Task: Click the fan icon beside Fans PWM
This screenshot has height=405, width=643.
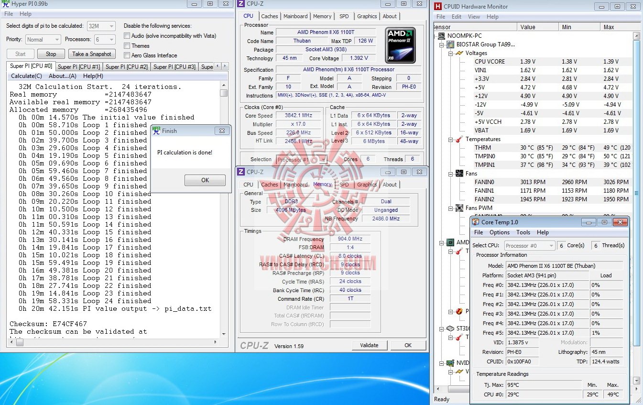Action: [459, 208]
